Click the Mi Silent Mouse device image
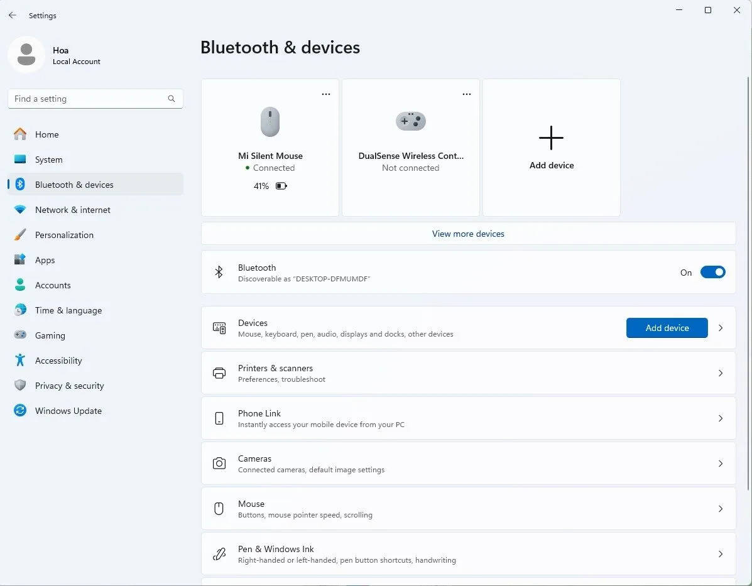 270,122
